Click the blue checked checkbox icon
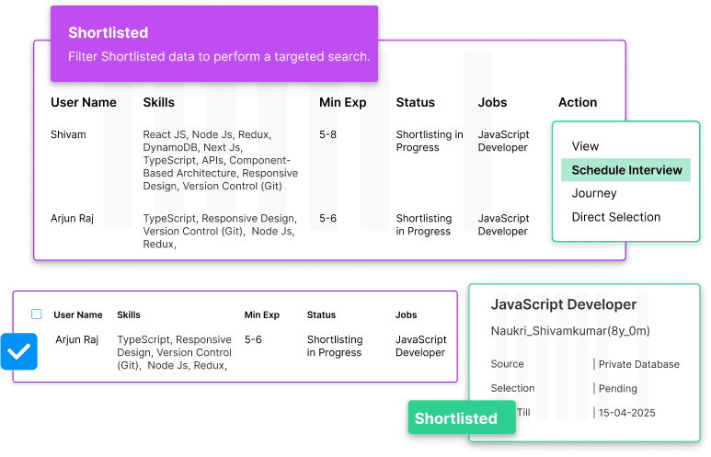The image size is (711, 457). pos(18,351)
